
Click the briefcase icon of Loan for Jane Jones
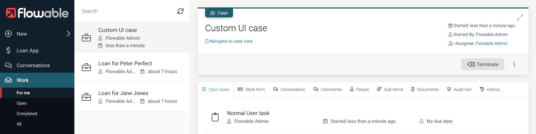pos(86,97)
